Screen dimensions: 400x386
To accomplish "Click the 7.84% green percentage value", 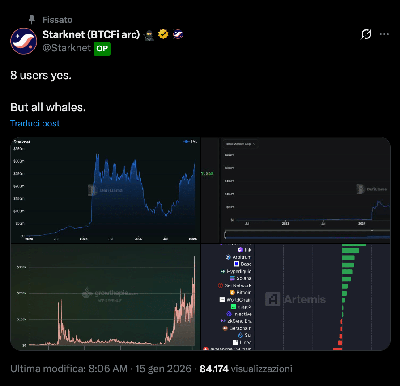I will 207,173.
